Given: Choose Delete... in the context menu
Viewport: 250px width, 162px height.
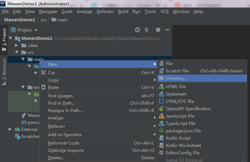Looking at the screenshot, I should point(98,158).
